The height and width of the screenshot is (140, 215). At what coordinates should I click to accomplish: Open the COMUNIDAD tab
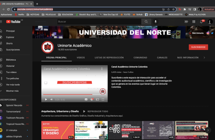(140, 58)
